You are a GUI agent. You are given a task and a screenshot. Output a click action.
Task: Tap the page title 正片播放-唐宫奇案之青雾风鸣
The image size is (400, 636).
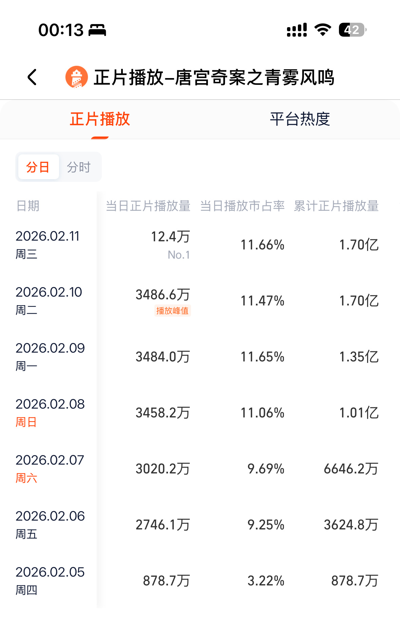214,77
